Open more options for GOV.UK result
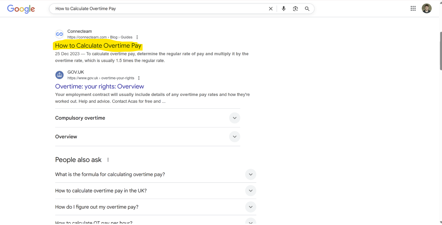The image size is (442, 225). pyautogui.click(x=139, y=78)
